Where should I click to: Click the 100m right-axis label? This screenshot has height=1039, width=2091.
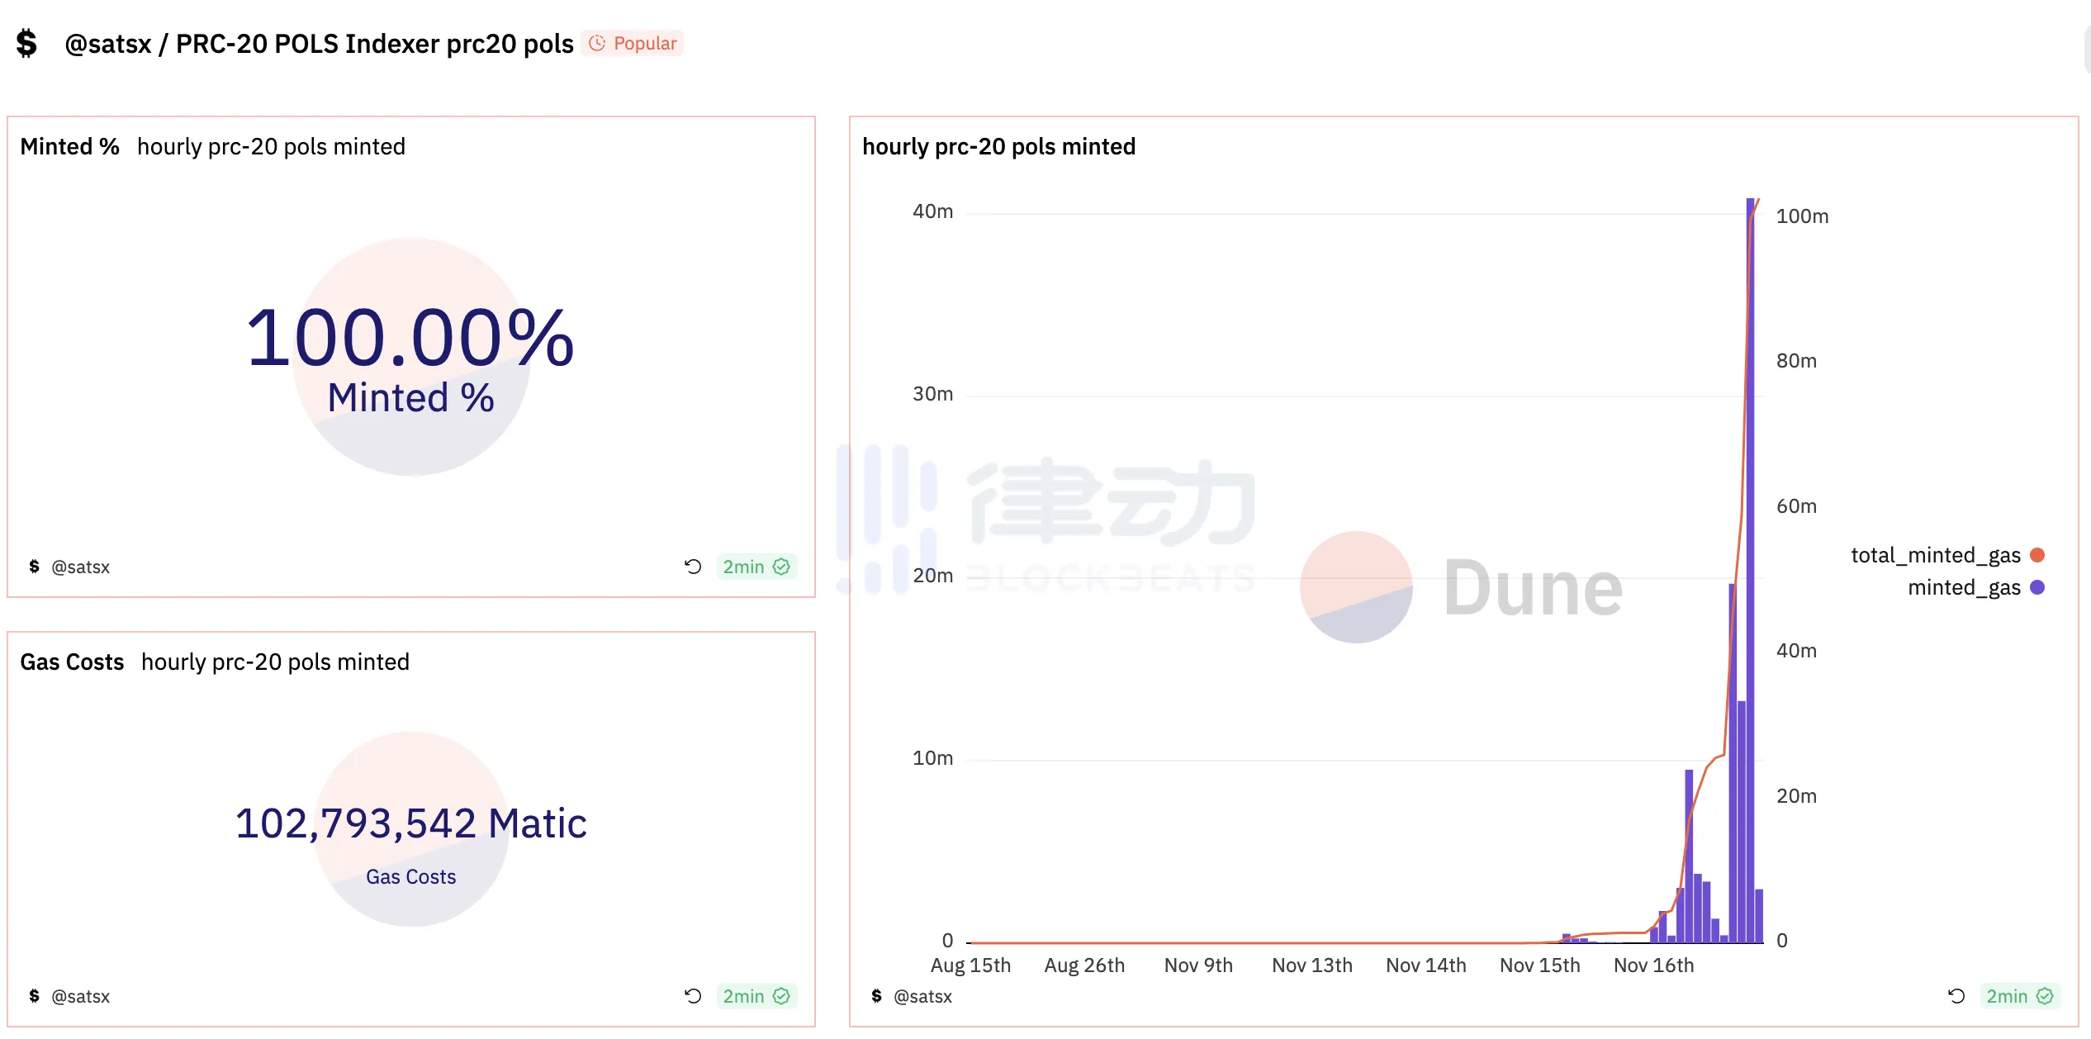pos(1802,216)
